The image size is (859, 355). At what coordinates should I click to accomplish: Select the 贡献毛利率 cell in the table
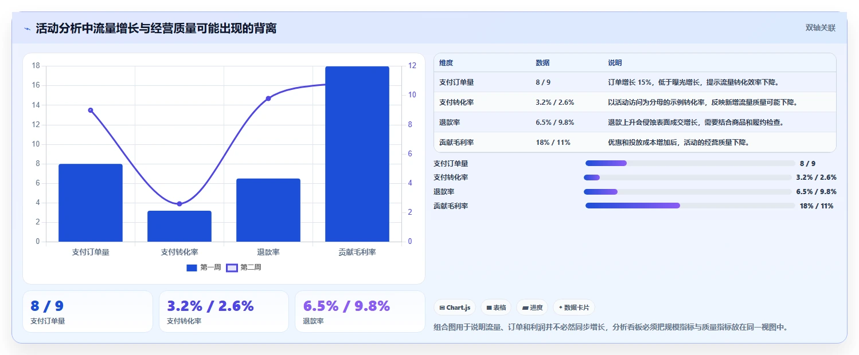456,143
